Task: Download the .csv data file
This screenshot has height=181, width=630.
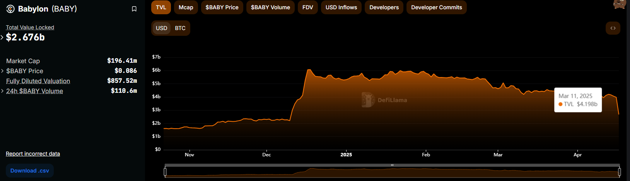Action: (x=30, y=171)
